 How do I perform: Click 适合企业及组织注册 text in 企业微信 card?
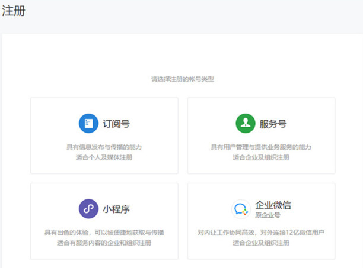tap(261, 243)
